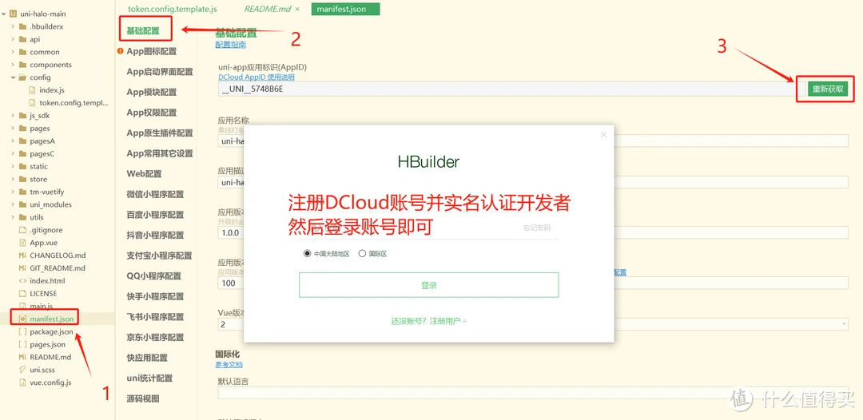Viewport: 863px width, 420px height.
Task: Close the HBuilder login dialog
Action: coord(603,135)
